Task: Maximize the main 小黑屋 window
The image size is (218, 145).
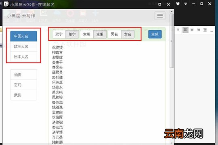Action: (x=201, y=4)
